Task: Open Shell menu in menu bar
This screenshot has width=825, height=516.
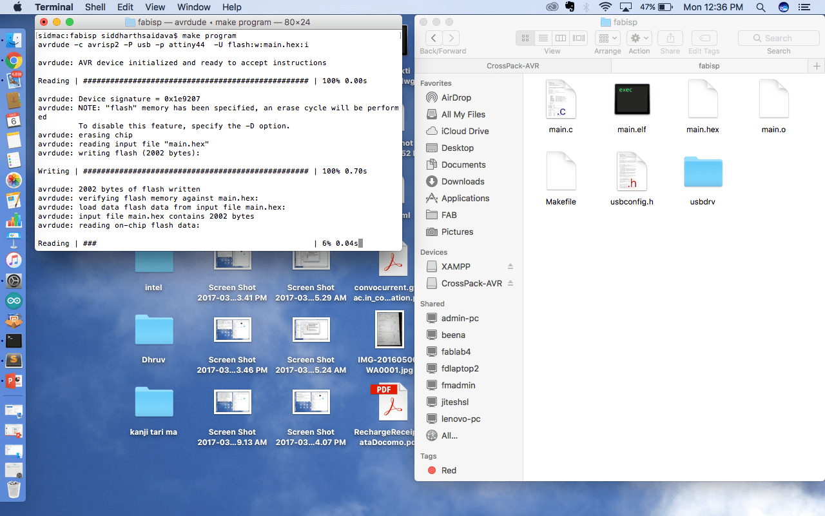Action: tap(95, 7)
